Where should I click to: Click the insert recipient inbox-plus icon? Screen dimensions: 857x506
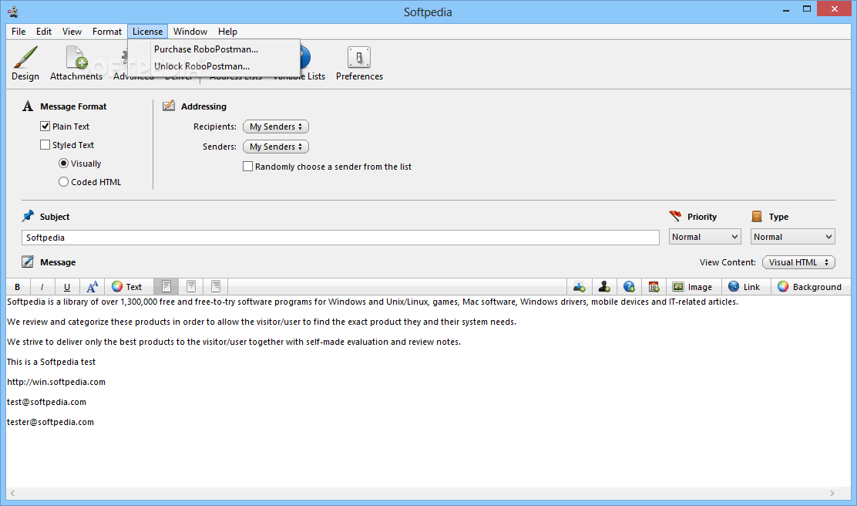pos(580,287)
